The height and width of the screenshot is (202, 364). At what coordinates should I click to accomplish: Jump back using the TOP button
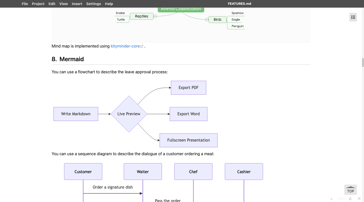click(351, 190)
